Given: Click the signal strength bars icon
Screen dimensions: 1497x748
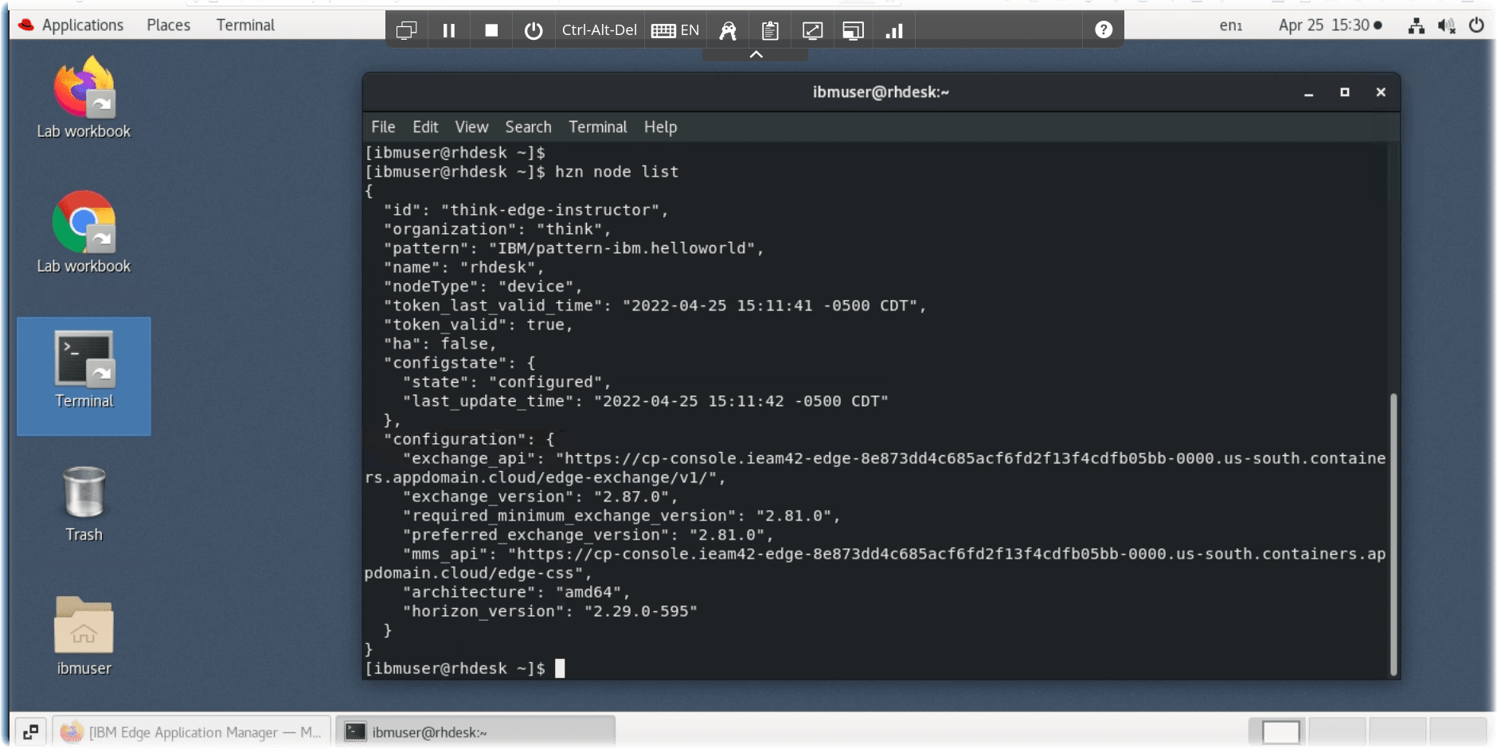Looking at the screenshot, I should (894, 30).
